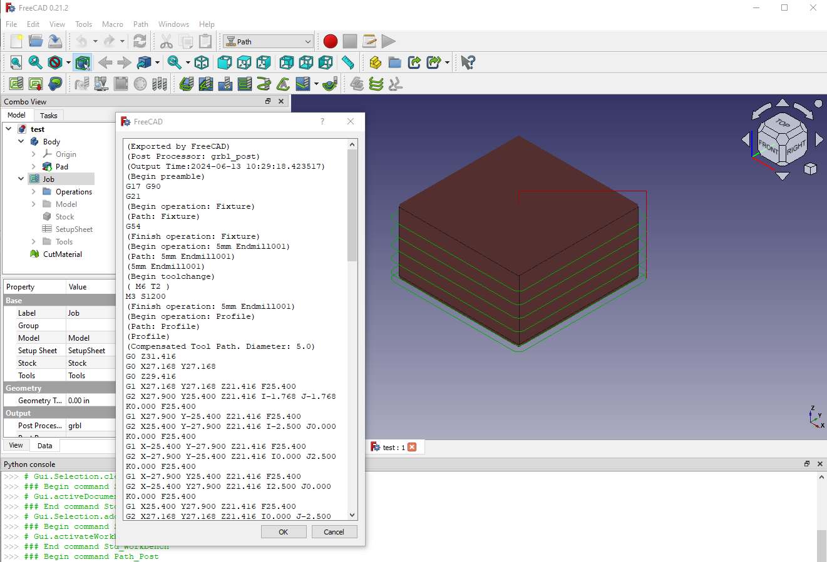Set rear view
827x562 pixels.
pyautogui.click(x=287, y=63)
